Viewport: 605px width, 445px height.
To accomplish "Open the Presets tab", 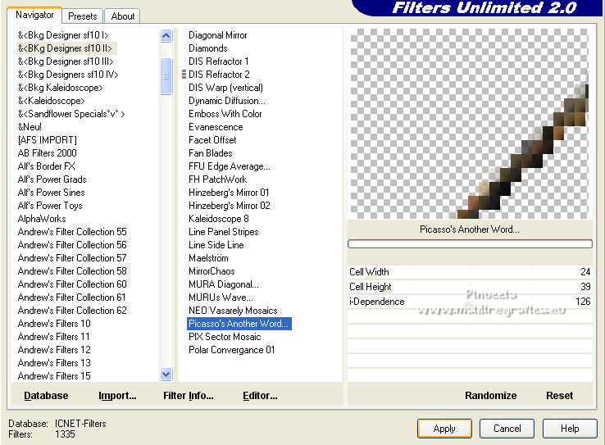I will click(82, 16).
